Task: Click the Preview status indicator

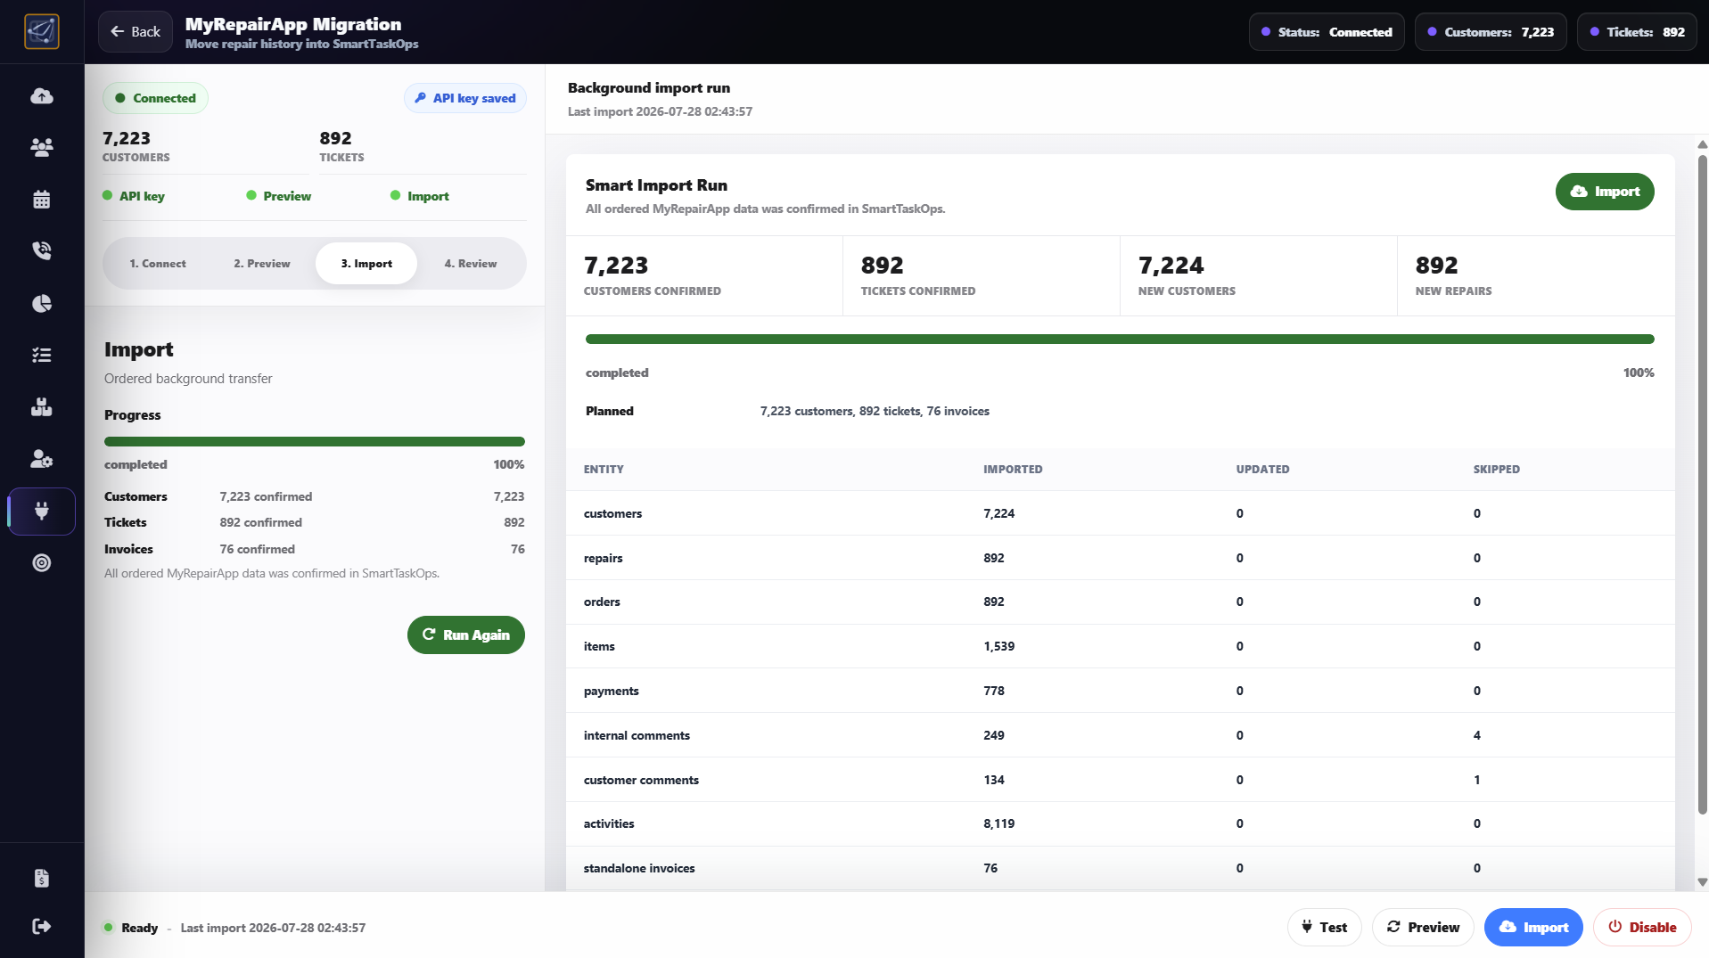Action: (279, 196)
